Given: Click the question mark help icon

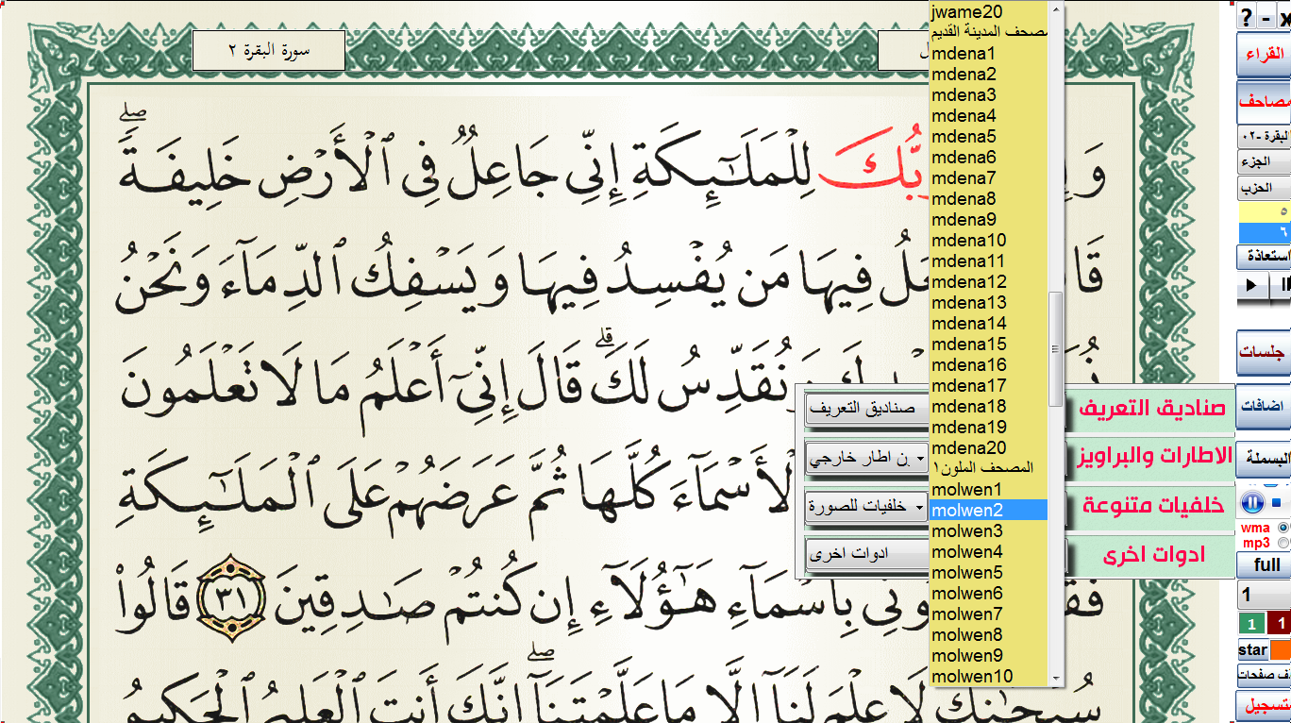Looking at the screenshot, I should coord(1247,17).
